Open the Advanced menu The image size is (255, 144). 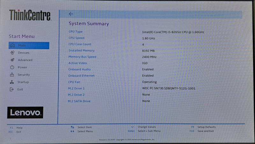click(25, 60)
